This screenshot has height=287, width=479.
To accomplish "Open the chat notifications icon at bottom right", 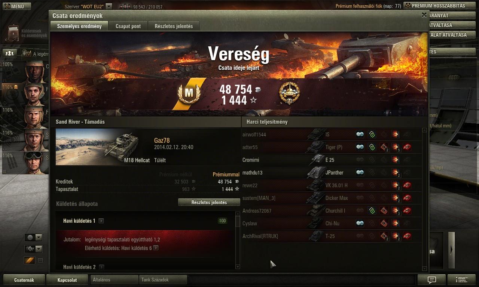I will click(431, 280).
